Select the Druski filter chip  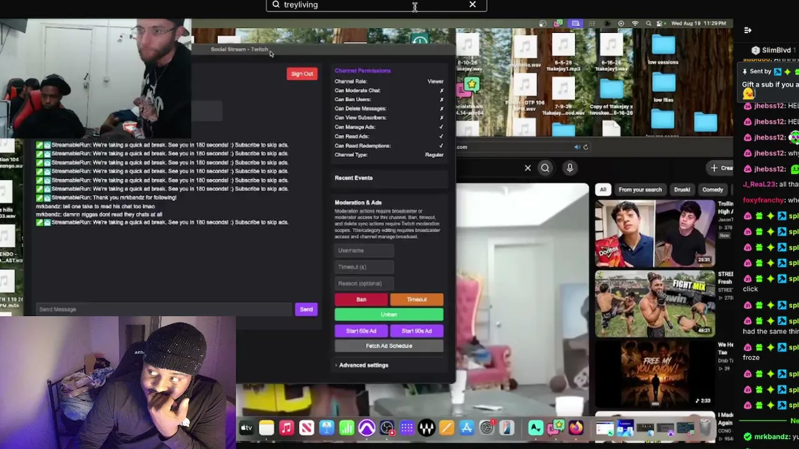point(682,190)
